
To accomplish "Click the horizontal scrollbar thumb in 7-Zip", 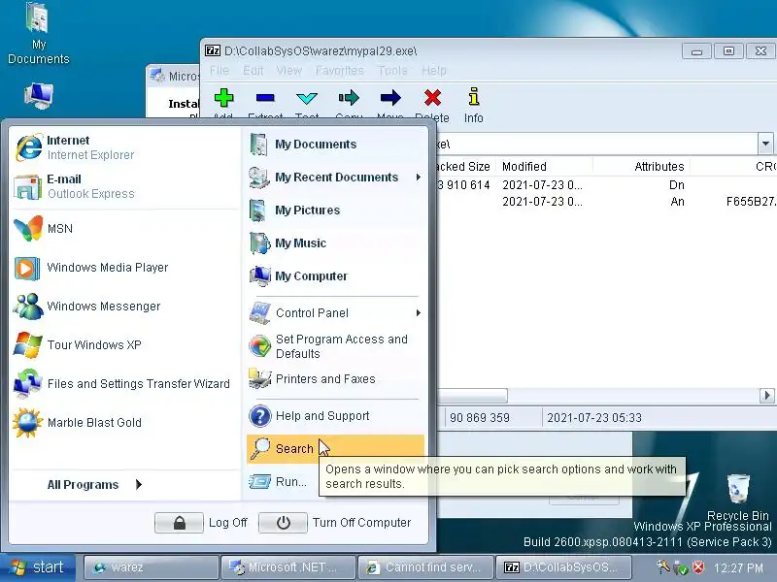I will 472,396.
